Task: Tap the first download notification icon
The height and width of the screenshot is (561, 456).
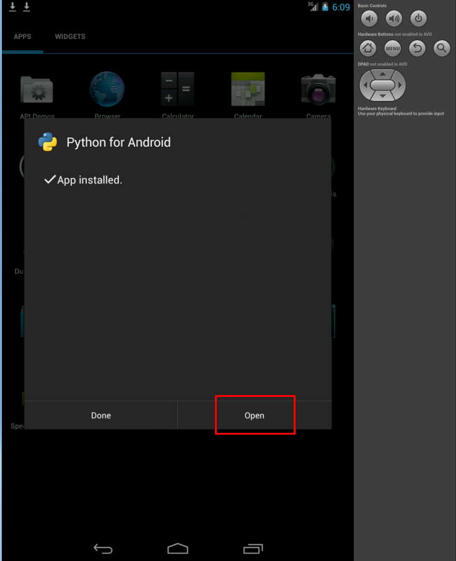Action: 12,7
